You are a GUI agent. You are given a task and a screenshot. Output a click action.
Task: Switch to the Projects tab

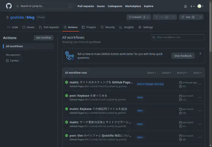point(89,27)
